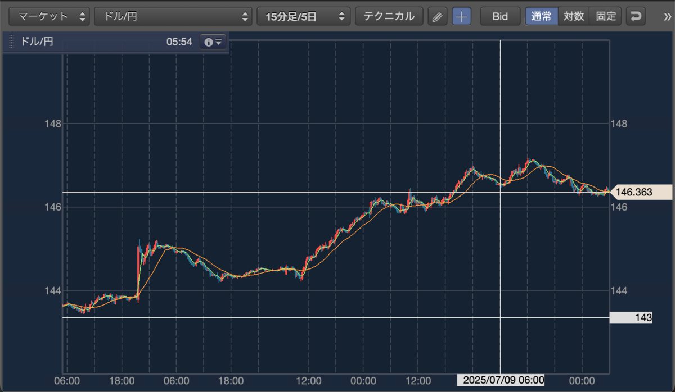Click the undo return arrow icon
This screenshot has height=392, width=675.
tap(636, 16)
